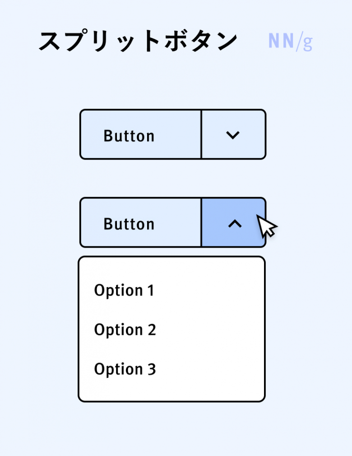Viewport: 352px width, 456px height.
Task: Click the word Button on the upper split button
Action: 129,136
